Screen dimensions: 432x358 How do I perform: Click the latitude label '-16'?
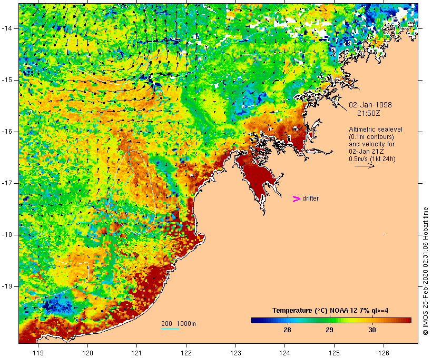[7, 132]
